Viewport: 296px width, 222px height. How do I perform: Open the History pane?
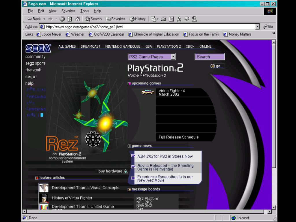[x=137, y=19]
